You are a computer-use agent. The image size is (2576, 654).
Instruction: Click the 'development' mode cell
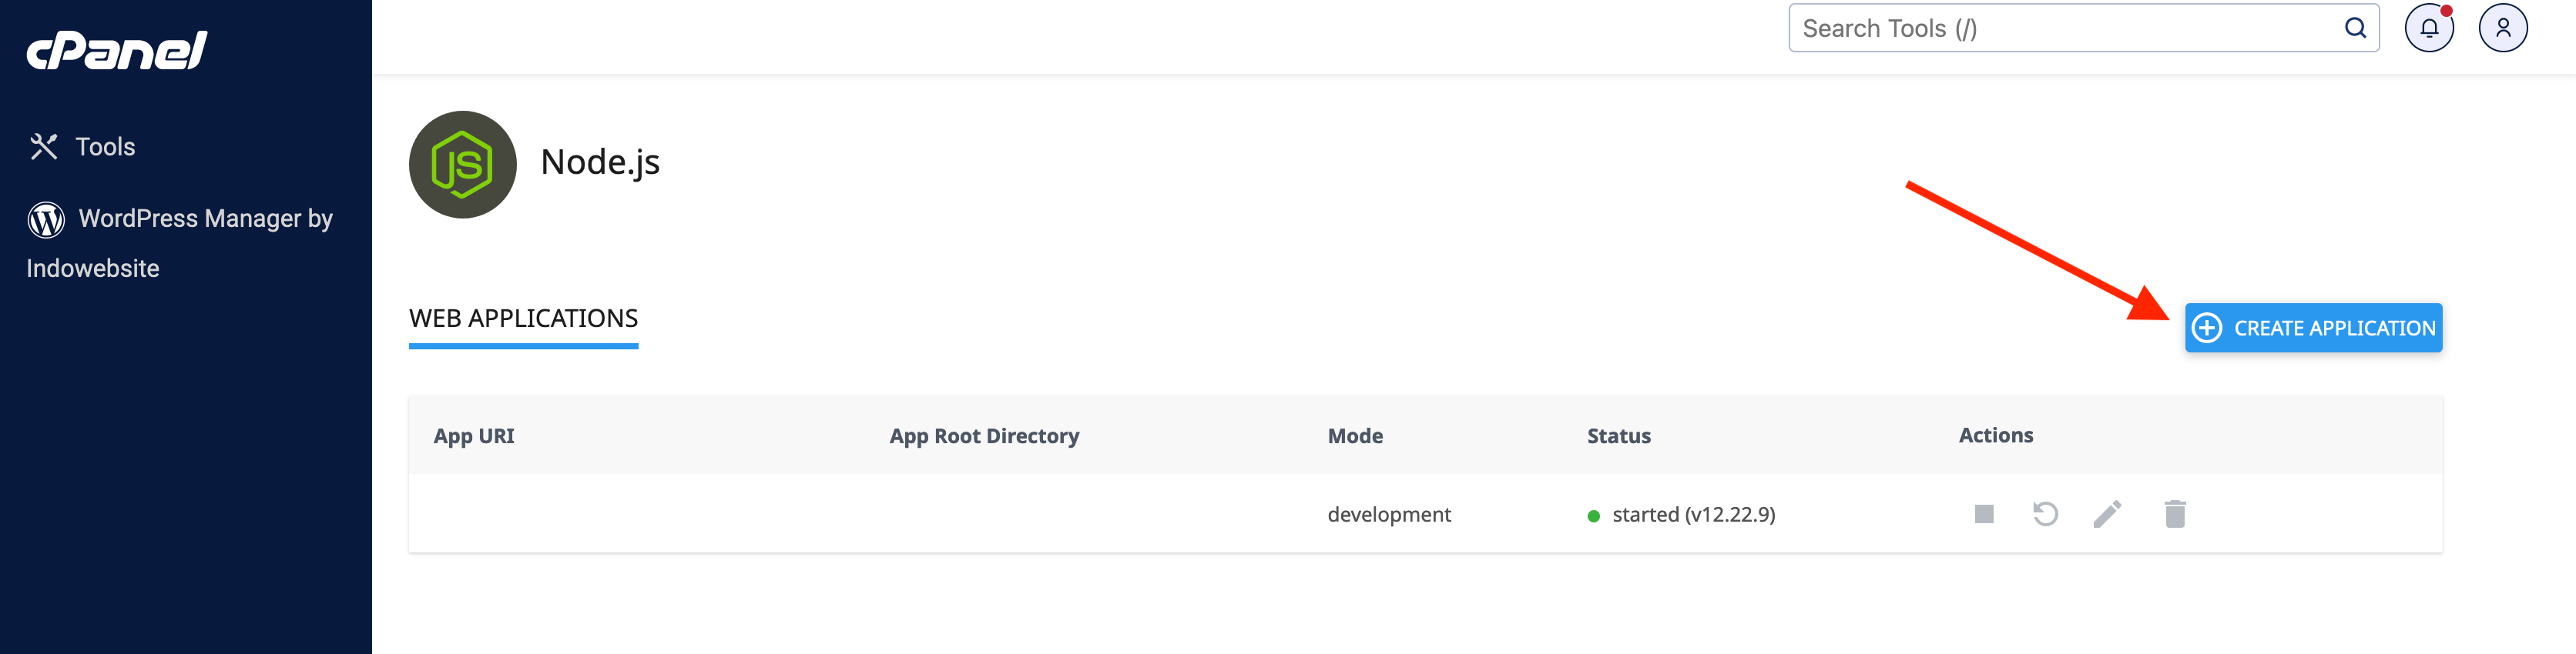(x=1389, y=514)
